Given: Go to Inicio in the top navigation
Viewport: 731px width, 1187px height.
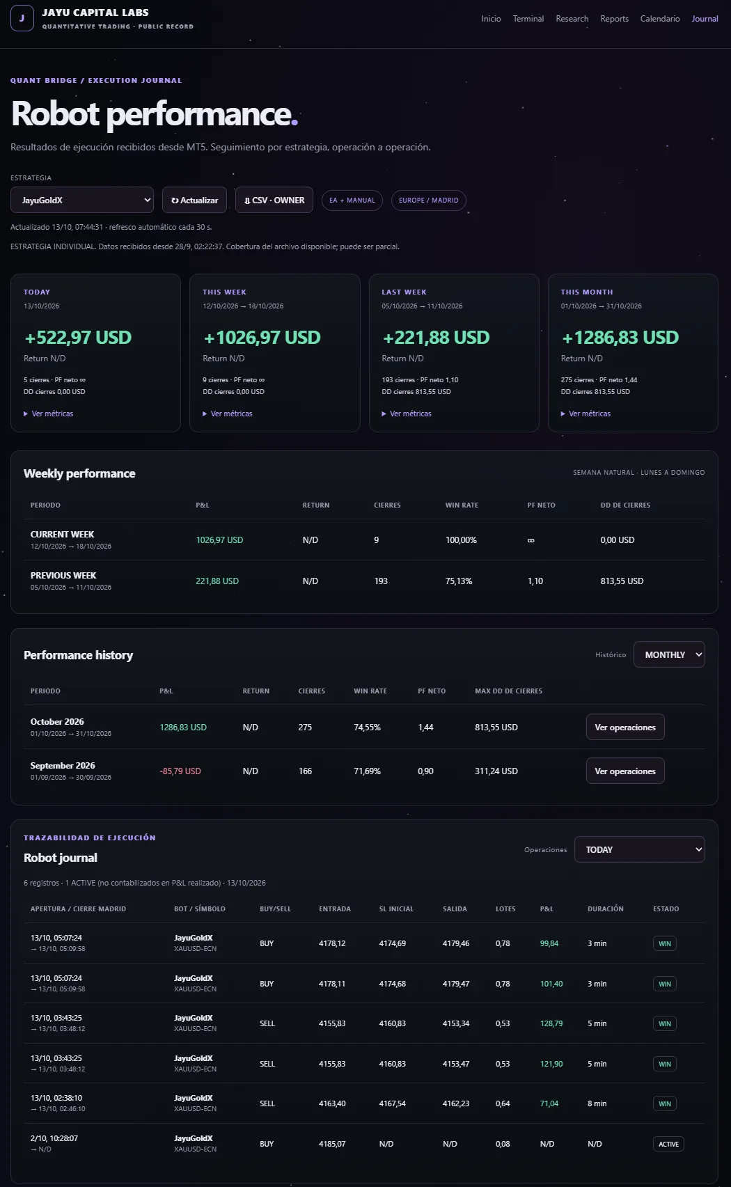Looking at the screenshot, I should point(491,19).
